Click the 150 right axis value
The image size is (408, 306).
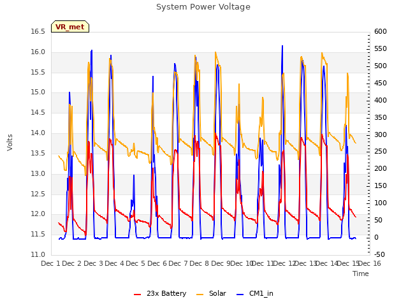381,186
